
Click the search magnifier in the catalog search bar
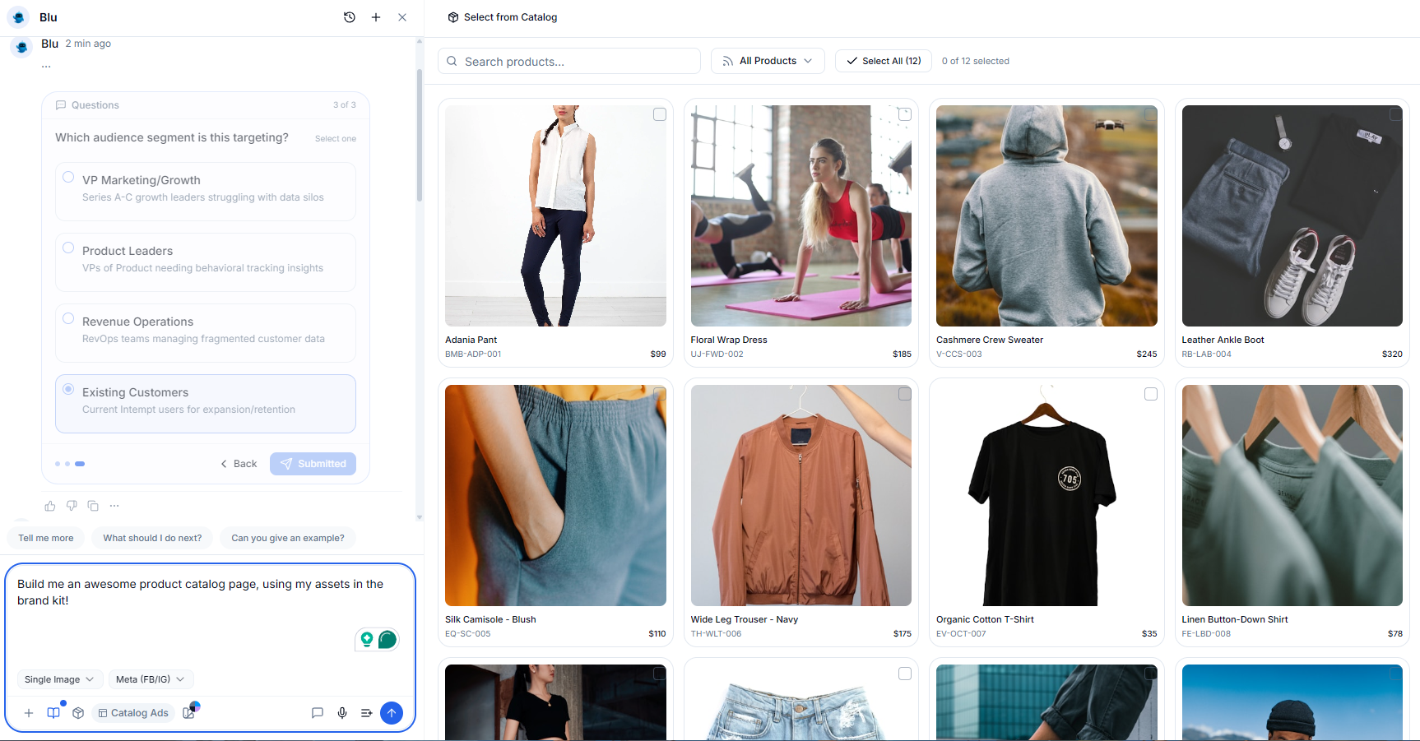452,61
